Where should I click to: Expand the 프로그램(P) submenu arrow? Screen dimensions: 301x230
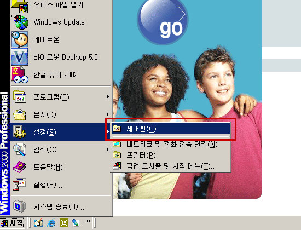tap(108, 97)
